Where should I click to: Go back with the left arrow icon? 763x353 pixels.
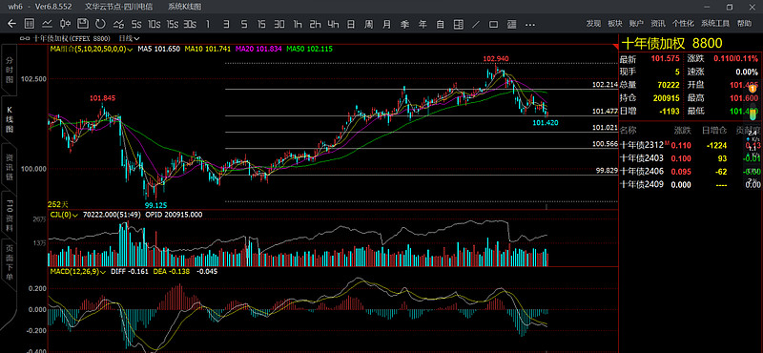(x=11, y=23)
